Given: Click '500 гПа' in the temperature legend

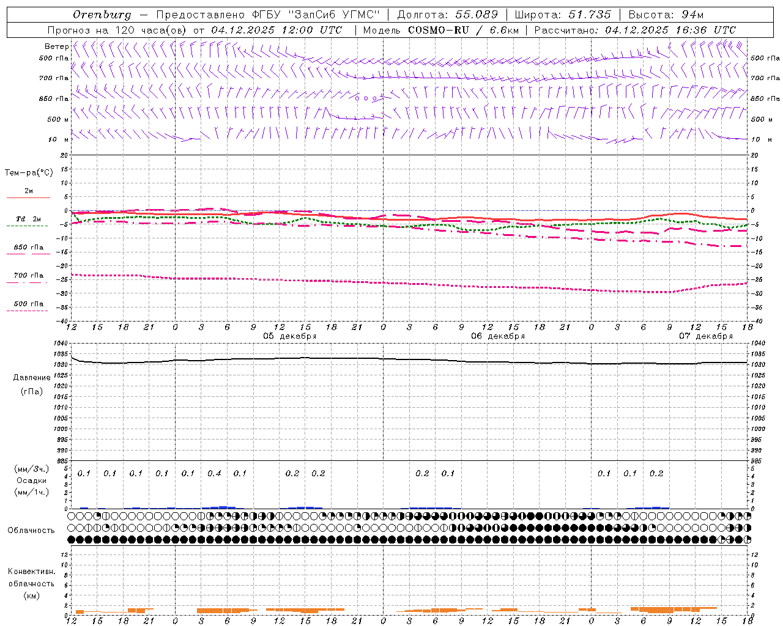Looking at the screenshot, I should click(x=29, y=304).
